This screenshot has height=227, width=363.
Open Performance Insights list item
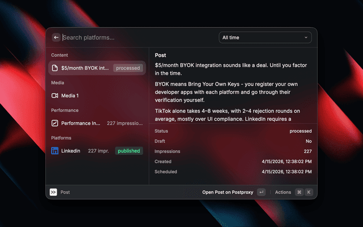(x=97, y=123)
